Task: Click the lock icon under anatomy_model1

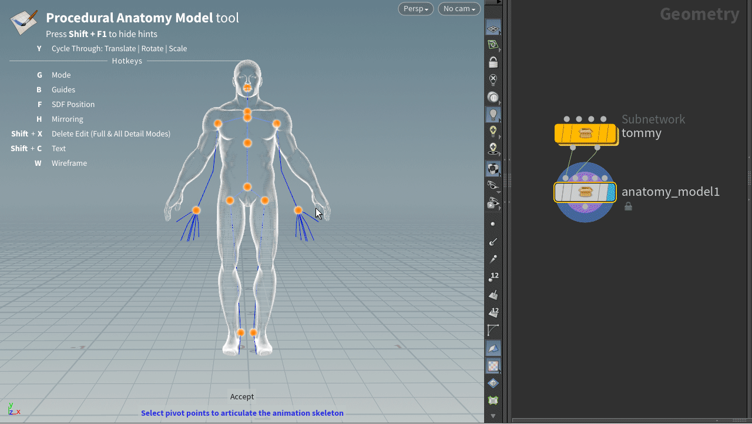Action: click(x=628, y=206)
